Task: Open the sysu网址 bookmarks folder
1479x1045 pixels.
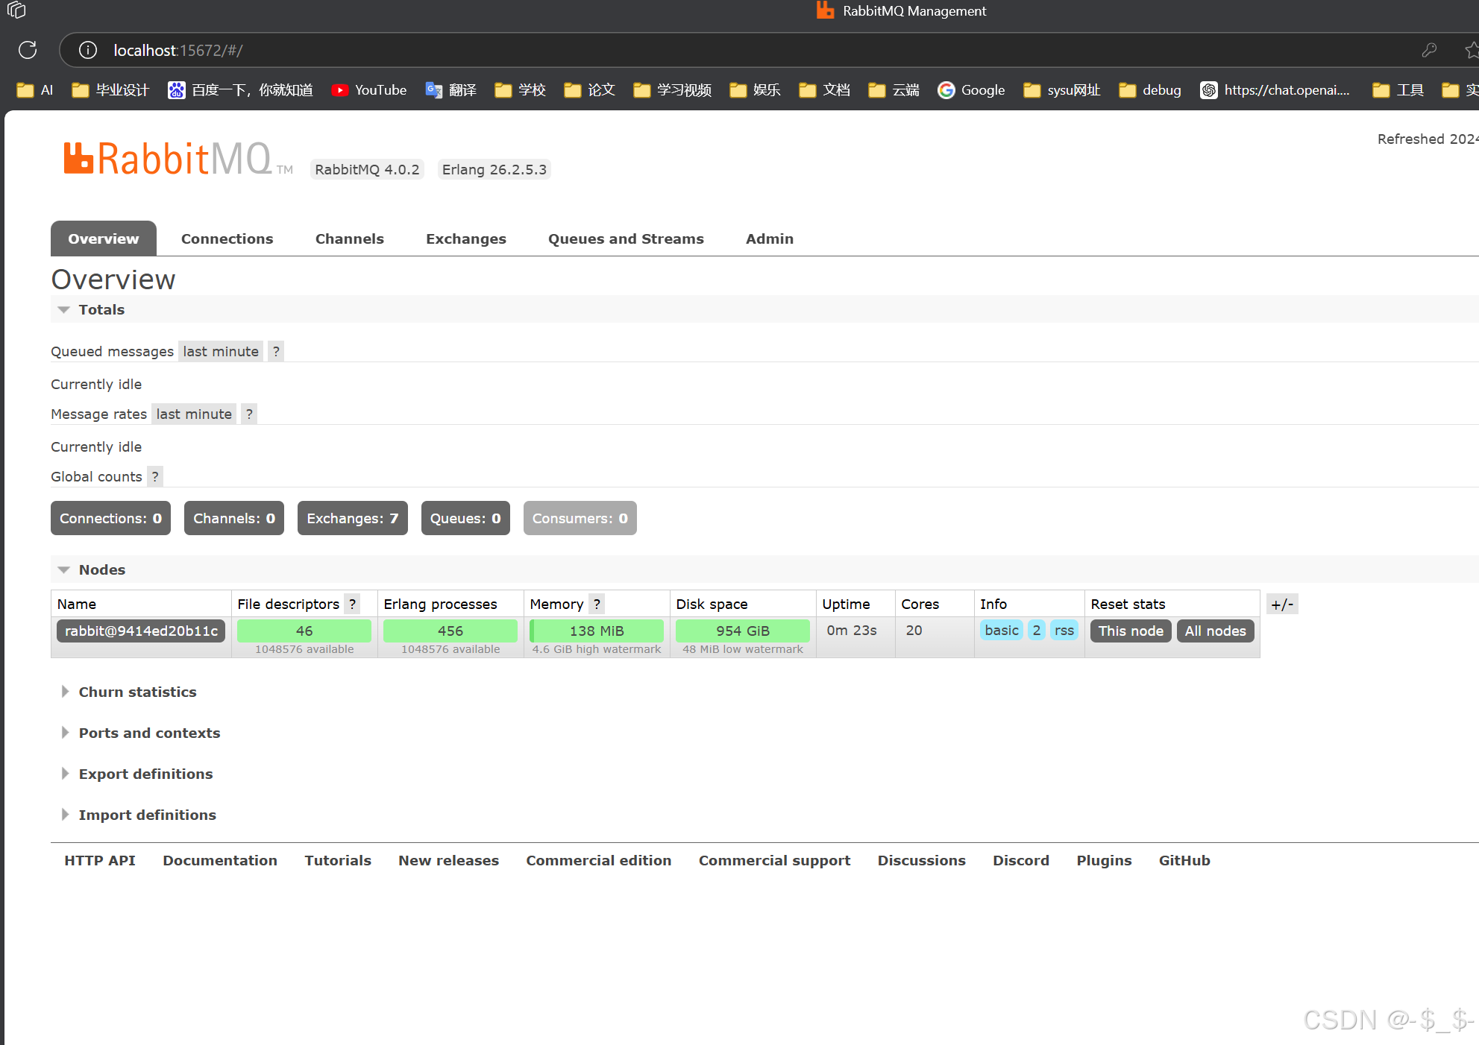Action: (x=1062, y=90)
